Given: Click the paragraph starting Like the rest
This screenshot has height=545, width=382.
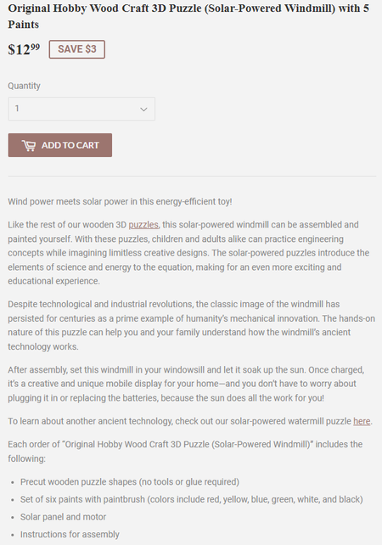Looking at the screenshot, I should click(x=188, y=253).
